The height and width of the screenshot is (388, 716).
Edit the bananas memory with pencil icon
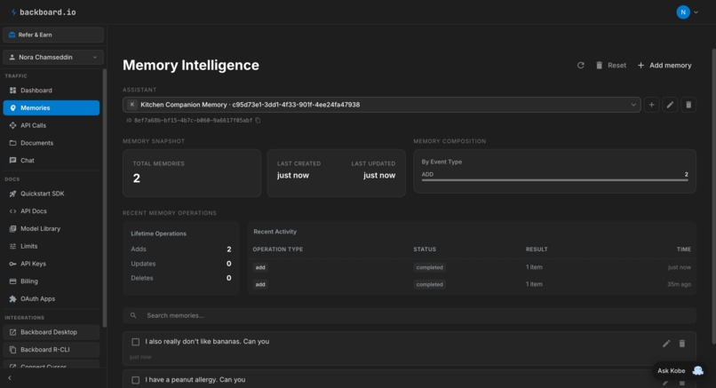[666, 344]
